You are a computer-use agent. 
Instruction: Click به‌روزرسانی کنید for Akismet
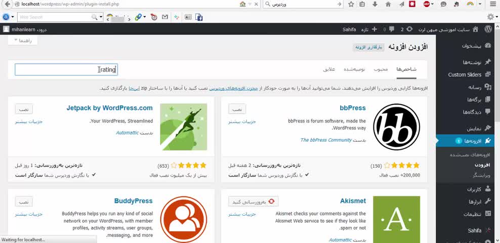254,201
